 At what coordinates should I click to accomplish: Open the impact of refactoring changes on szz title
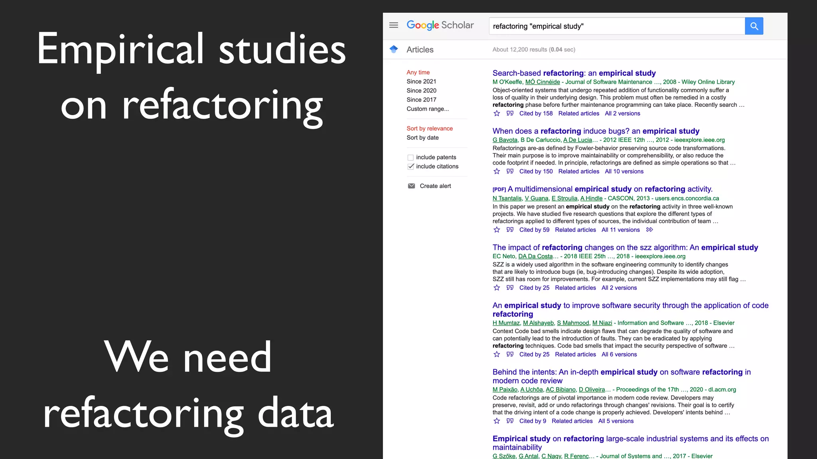coord(625,247)
